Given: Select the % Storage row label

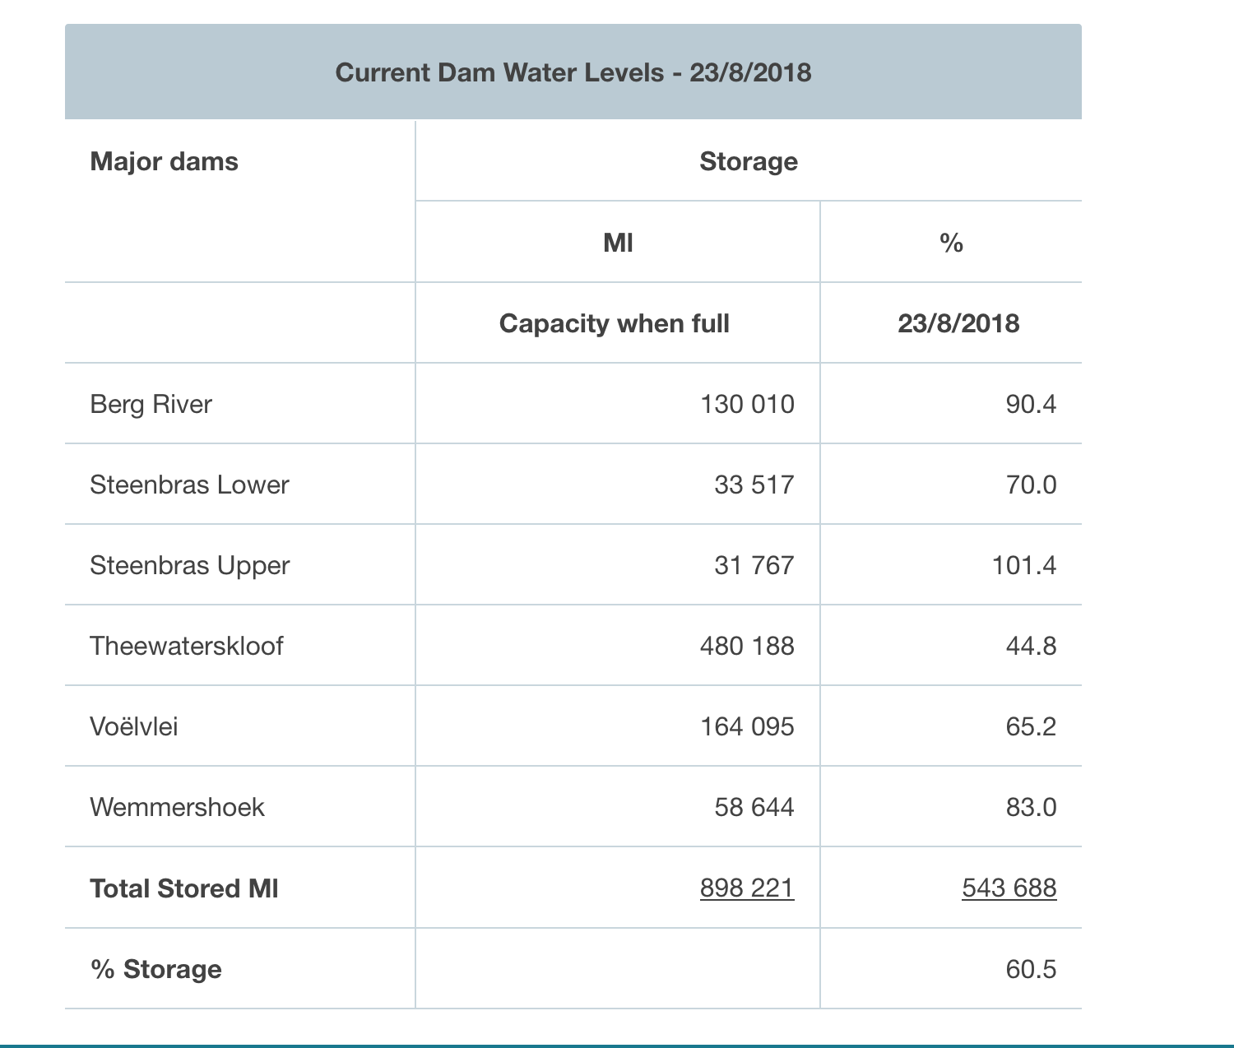Looking at the screenshot, I should [x=156, y=969].
